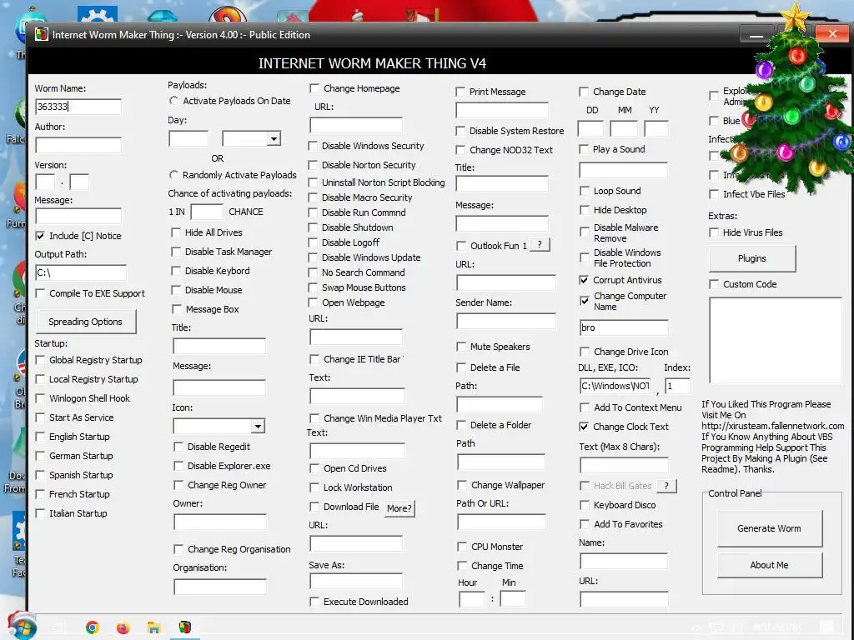Toggle Include [C] Notice checkbox

[40, 236]
